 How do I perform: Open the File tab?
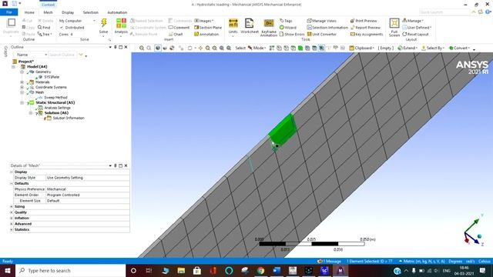[x=9, y=12]
